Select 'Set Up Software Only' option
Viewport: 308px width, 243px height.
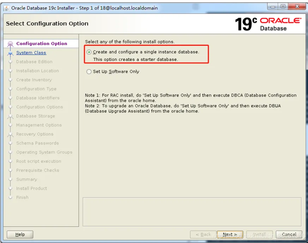89,71
